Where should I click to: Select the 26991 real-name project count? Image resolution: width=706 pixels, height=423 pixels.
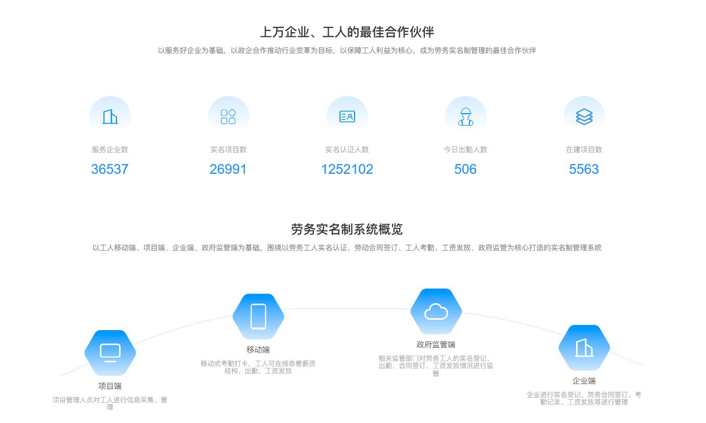228,169
